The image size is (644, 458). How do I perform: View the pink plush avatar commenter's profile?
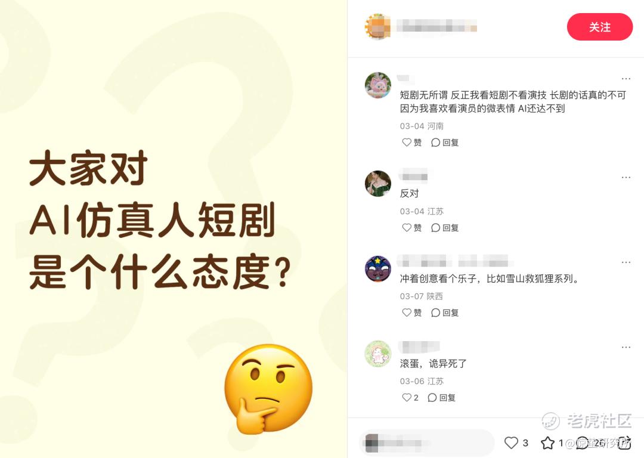(x=378, y=85)
